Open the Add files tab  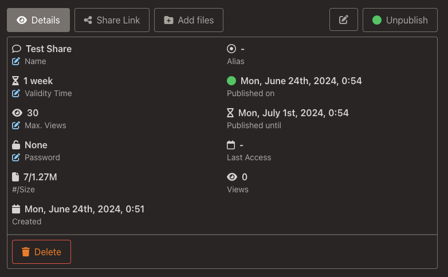click(188, 20)
